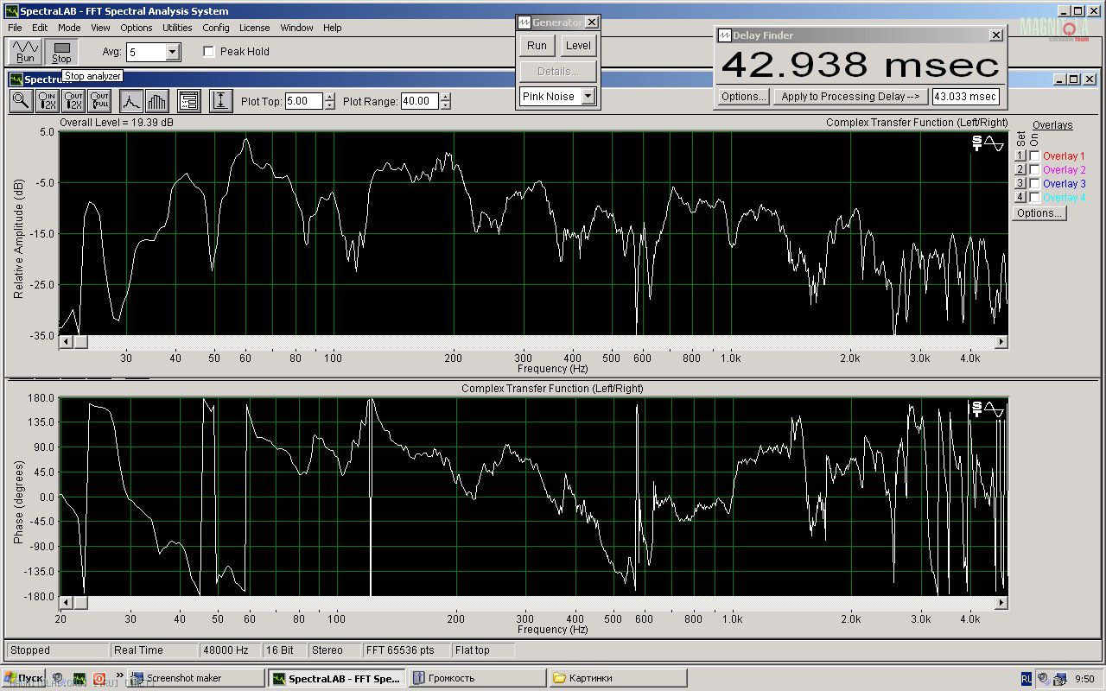Open the Options menu
Viewport: 1106px width, 691px height.
(137, 28)
